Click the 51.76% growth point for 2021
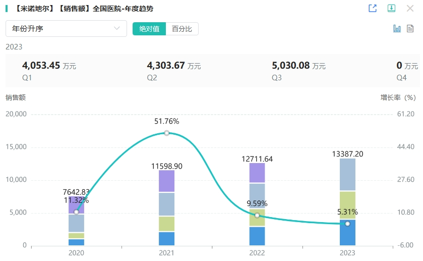The height and width of the screenshot is (261, 423). (x=167, y=133)
